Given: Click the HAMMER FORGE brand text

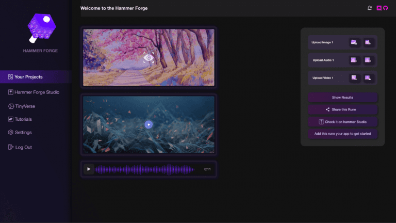Looking at the screenshot, I should point(40,51).
